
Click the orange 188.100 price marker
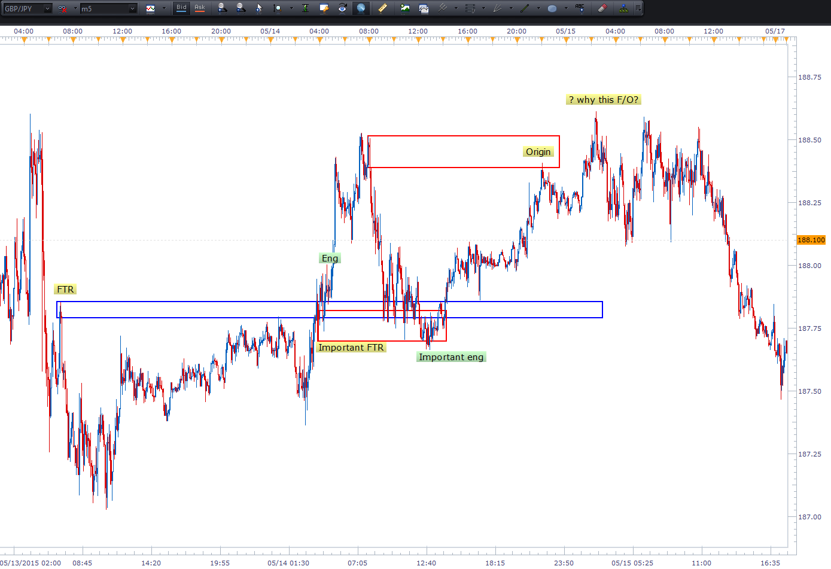tap(811, 240)
